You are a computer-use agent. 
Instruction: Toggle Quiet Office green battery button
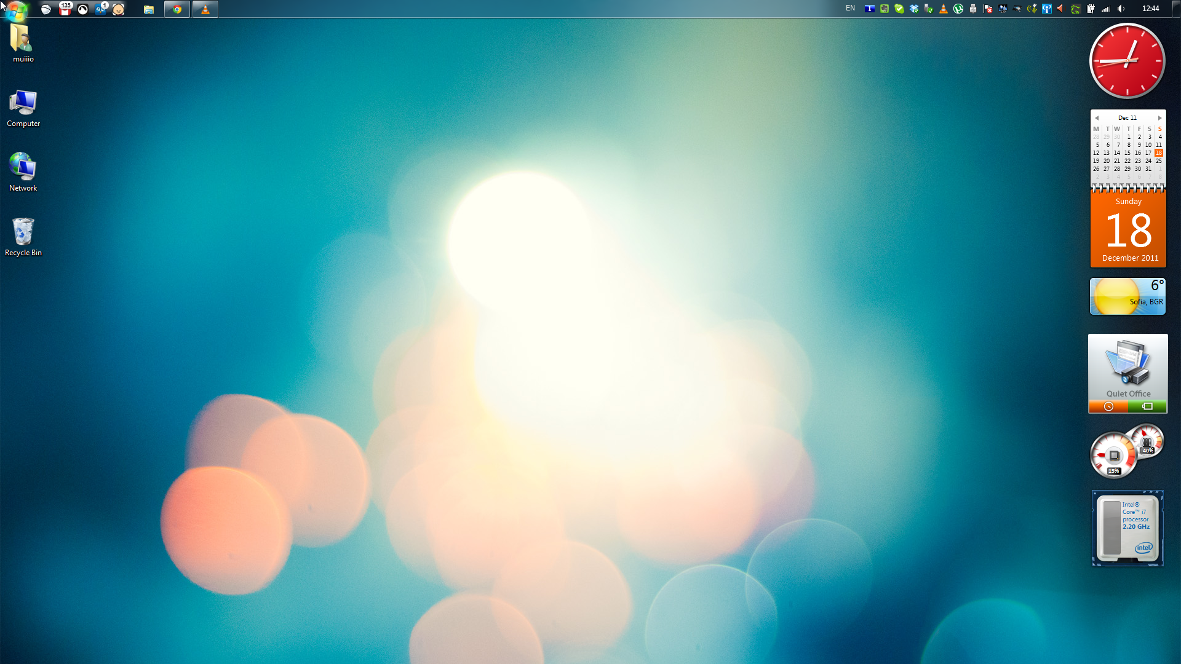click(1147, 406)
